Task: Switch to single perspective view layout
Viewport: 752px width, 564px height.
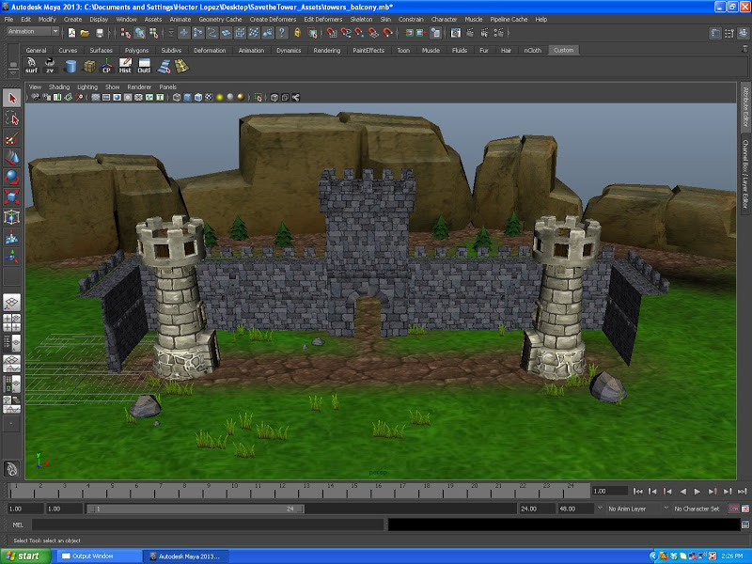Action: [12, 303]
